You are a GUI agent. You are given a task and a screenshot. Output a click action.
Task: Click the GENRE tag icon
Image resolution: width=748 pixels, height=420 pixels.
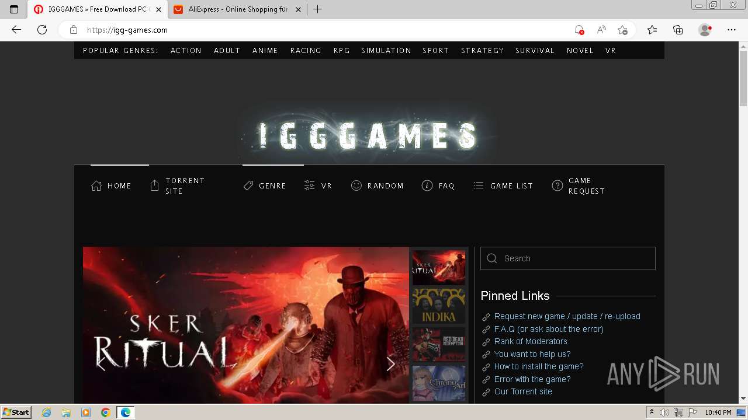(x=248, y=185)
